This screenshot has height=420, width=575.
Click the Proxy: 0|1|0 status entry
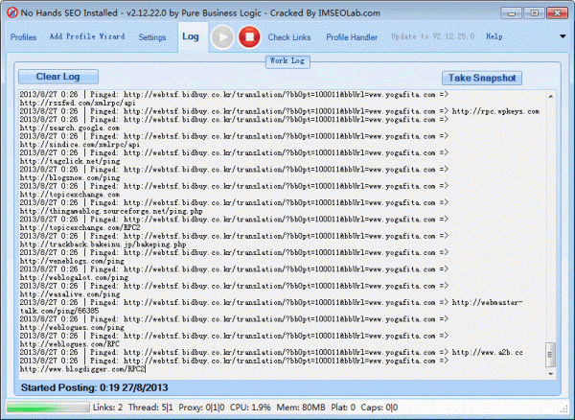[201, 408]
